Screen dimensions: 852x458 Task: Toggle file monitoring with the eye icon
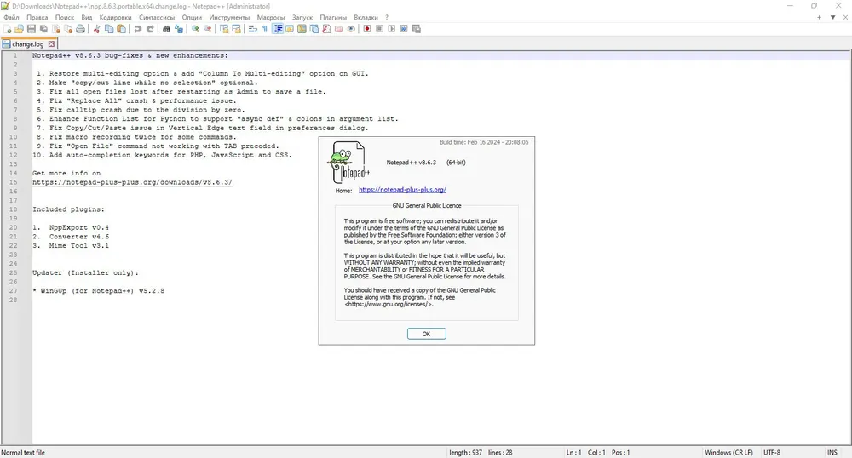[351, 29]
